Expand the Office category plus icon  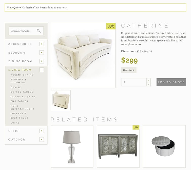42,131
